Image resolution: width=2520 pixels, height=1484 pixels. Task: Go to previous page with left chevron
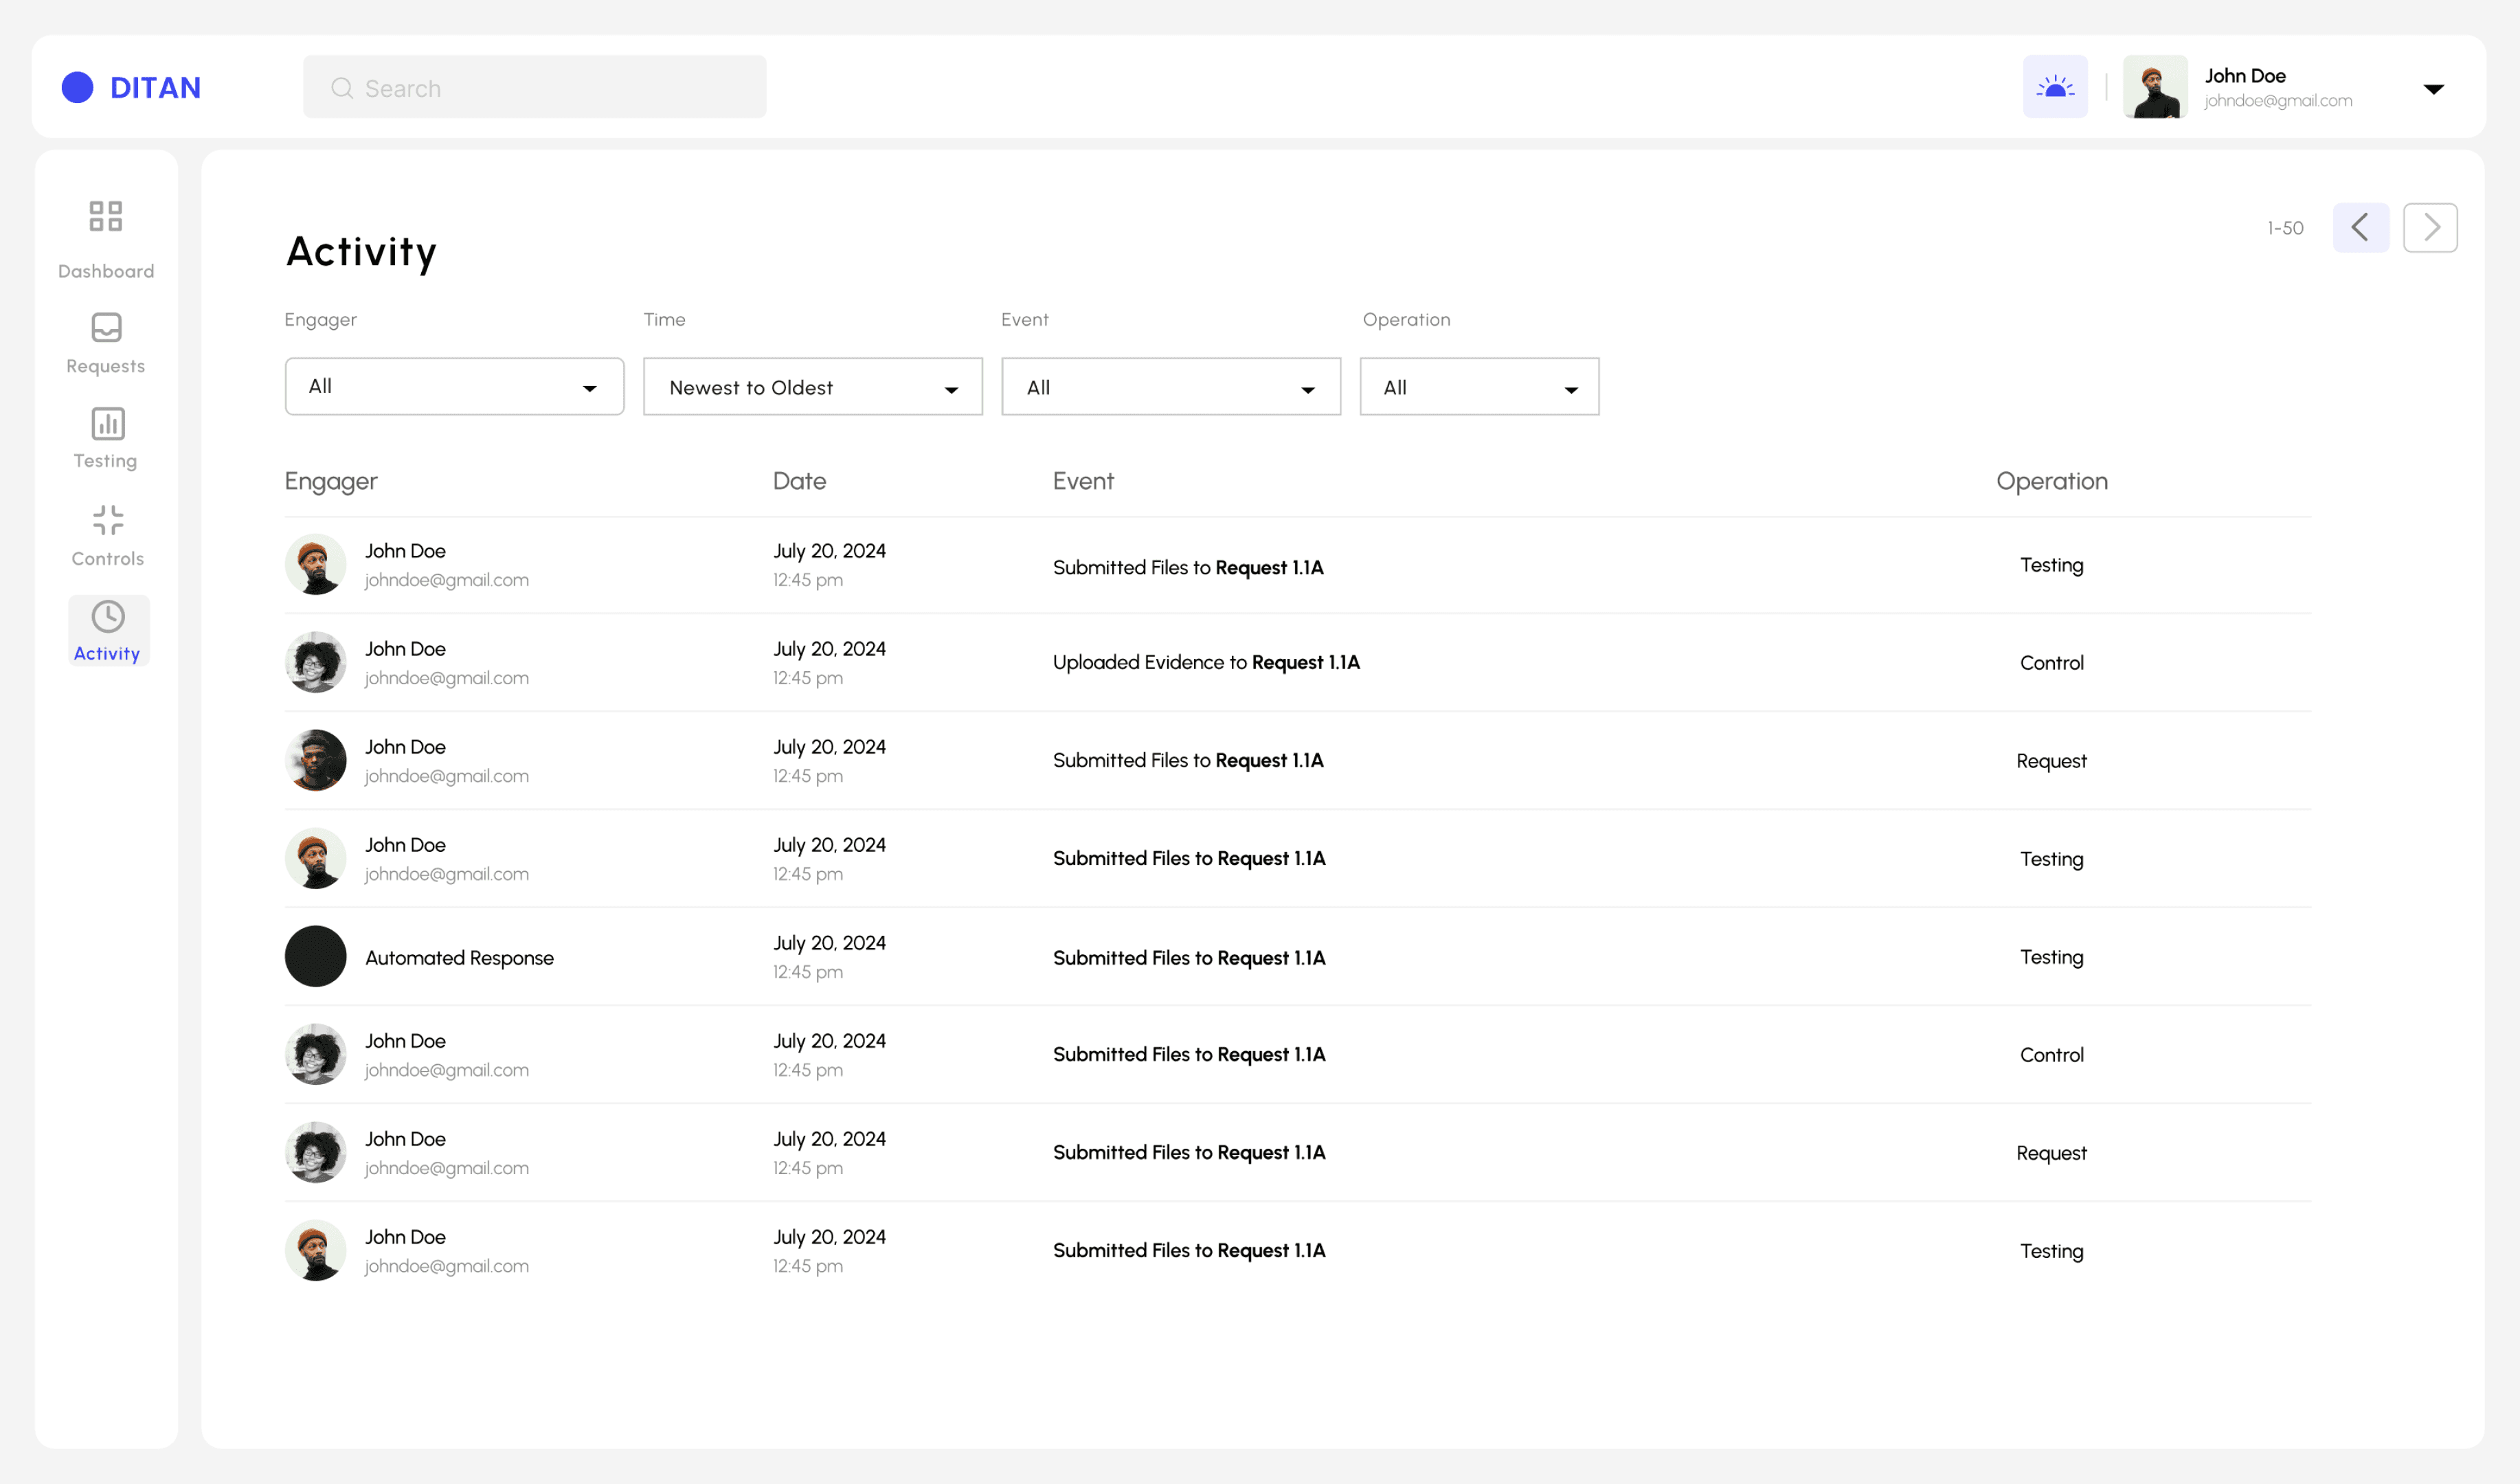pos(2360,228)
